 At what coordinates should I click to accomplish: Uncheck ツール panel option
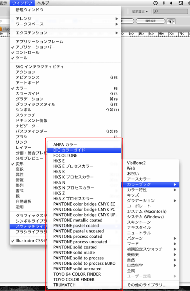click(x=65, y=58)
